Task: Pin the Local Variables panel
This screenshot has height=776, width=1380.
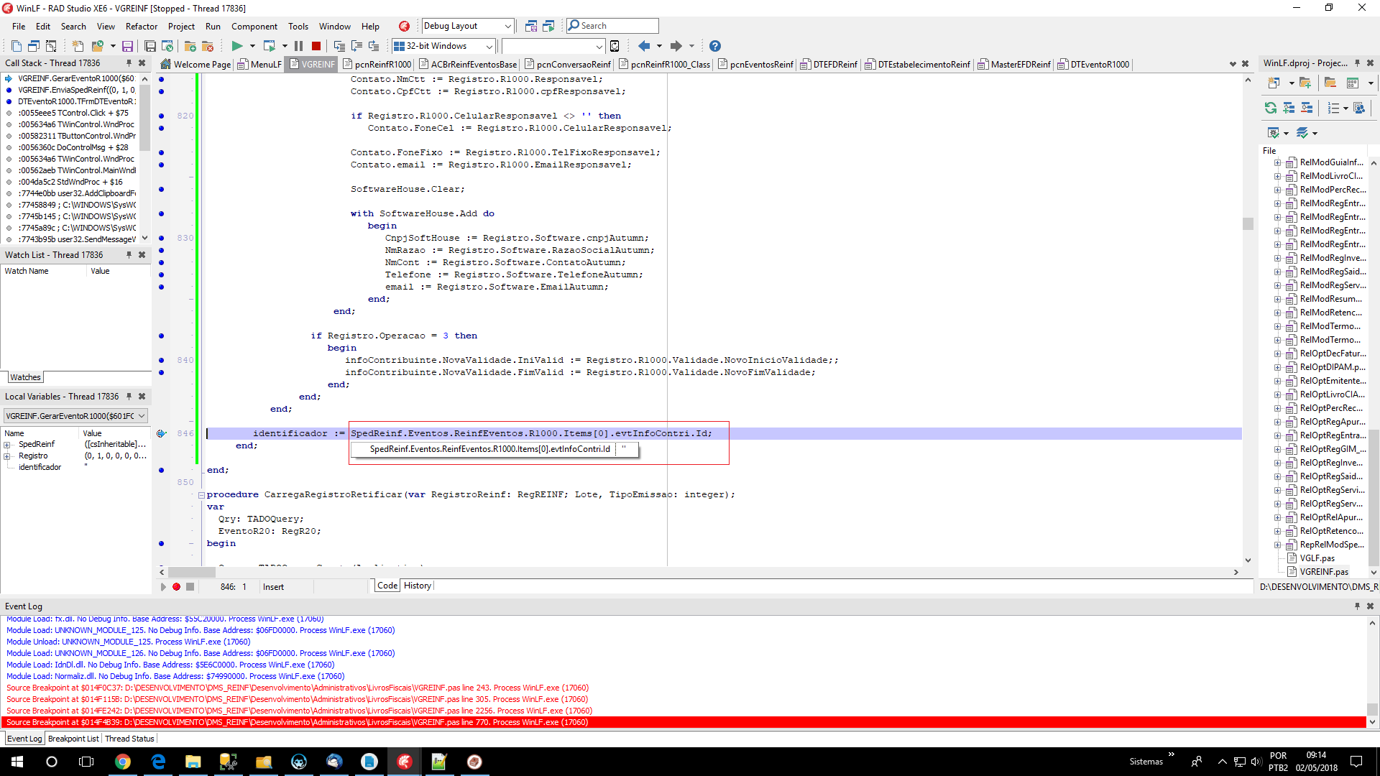Action: click(129, 397)
